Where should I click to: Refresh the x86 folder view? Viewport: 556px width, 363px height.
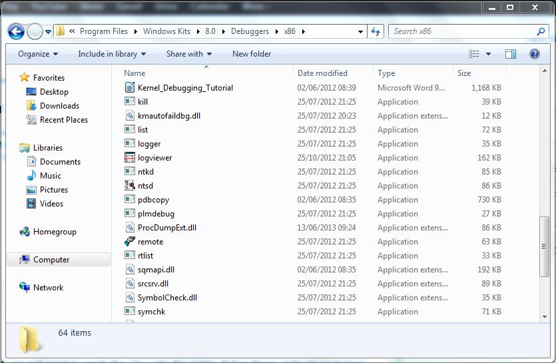376,31
